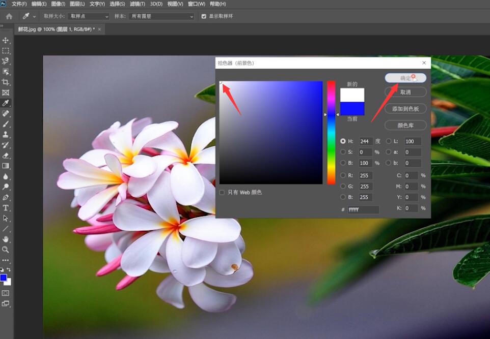Toggle Quick Mask mode icon
Viewport: 490px width, 339px height.
5,293
